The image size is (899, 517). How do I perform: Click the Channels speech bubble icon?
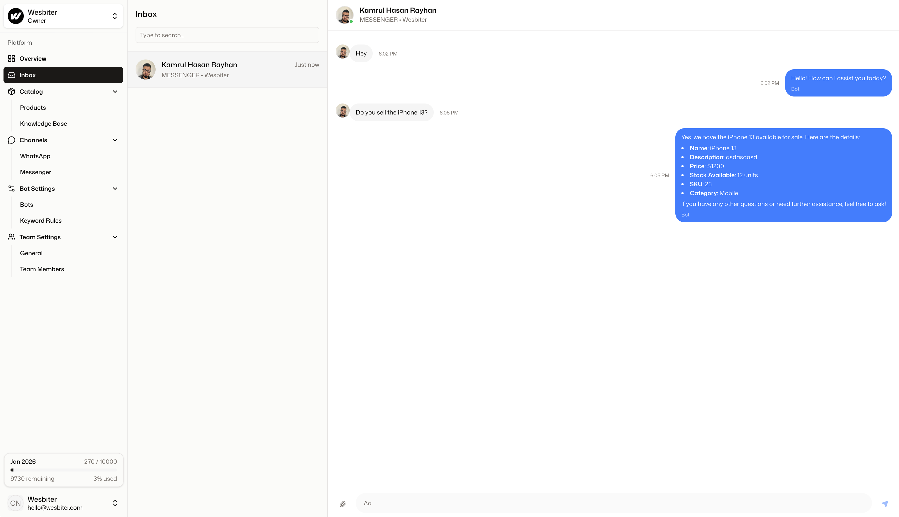pyautogui.click(x=11, y=140)
